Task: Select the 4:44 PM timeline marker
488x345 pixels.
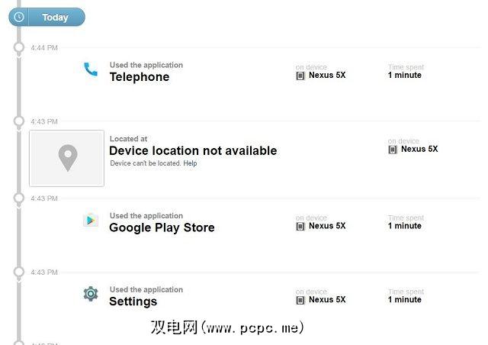Action: [19, 47]
